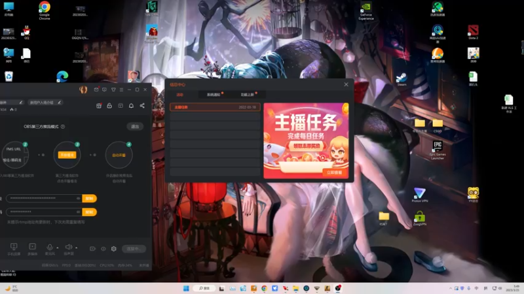524x294 pixels.
Task: Click the 多媒体 multimedia icon
Action: [32, 248]
